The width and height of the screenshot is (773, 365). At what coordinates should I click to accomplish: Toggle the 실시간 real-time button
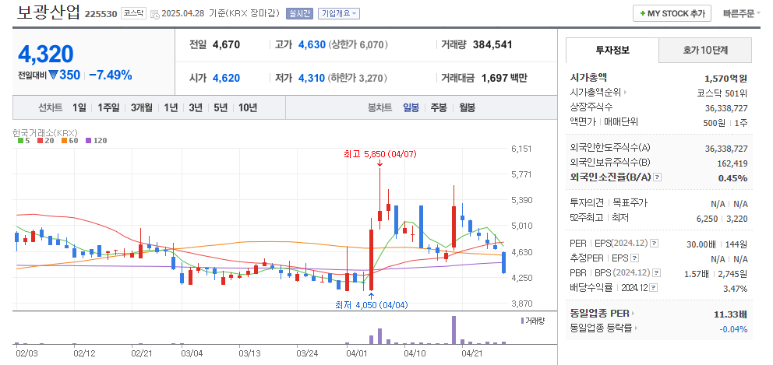tap(299, 14)
